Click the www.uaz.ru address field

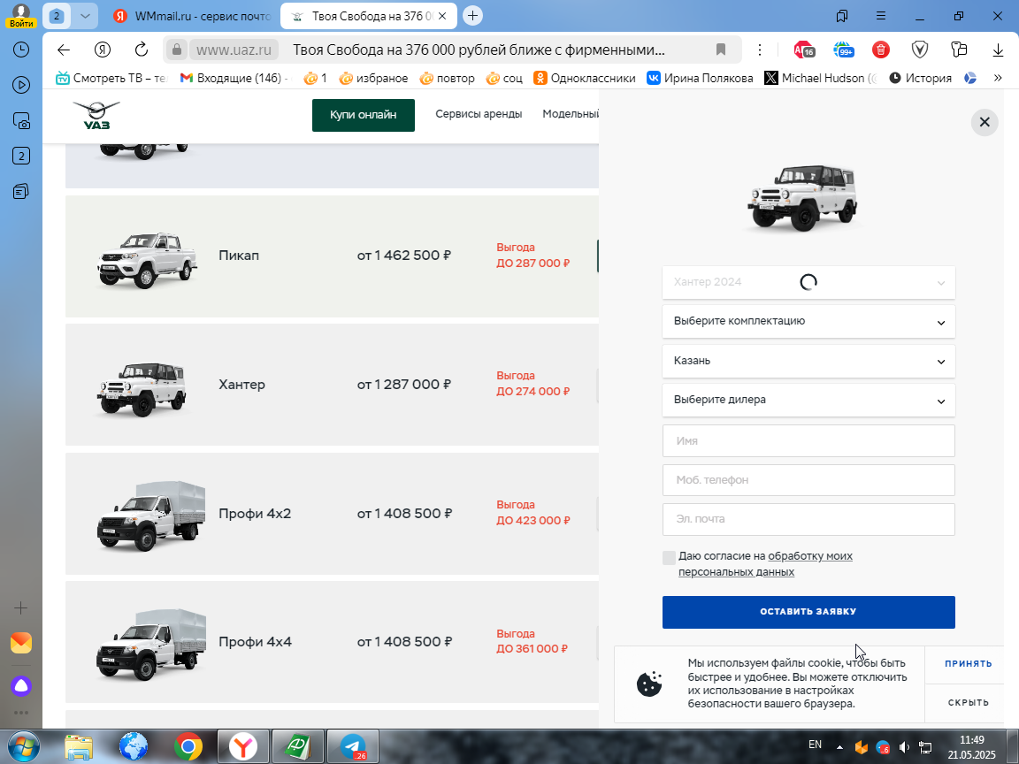pyautogui.click(x=234, y=50)
